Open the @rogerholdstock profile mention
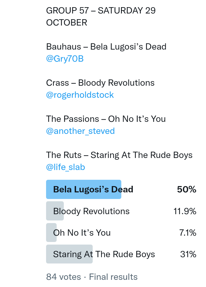 [x=80, y=95]
